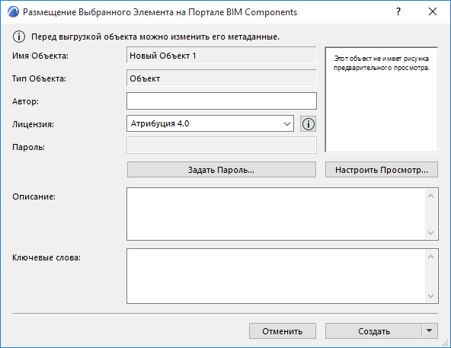
Task: Expand the Создать button arrow menu
Action: pyautogui.click(x=430, y=330)
